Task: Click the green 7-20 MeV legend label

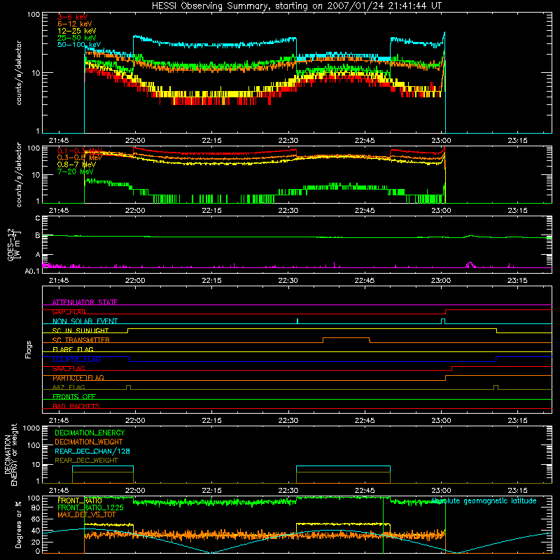Action: [75, 171]
